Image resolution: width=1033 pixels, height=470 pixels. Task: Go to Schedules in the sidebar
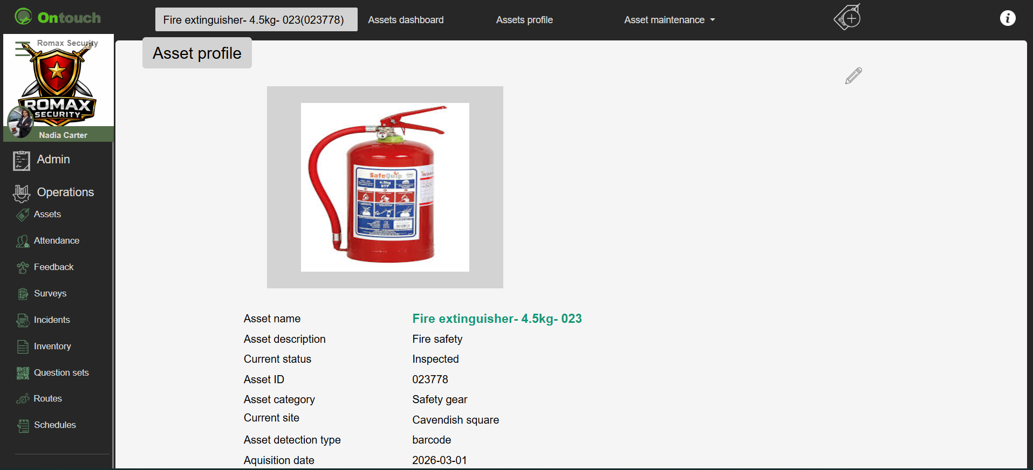(x=55, y=425)
